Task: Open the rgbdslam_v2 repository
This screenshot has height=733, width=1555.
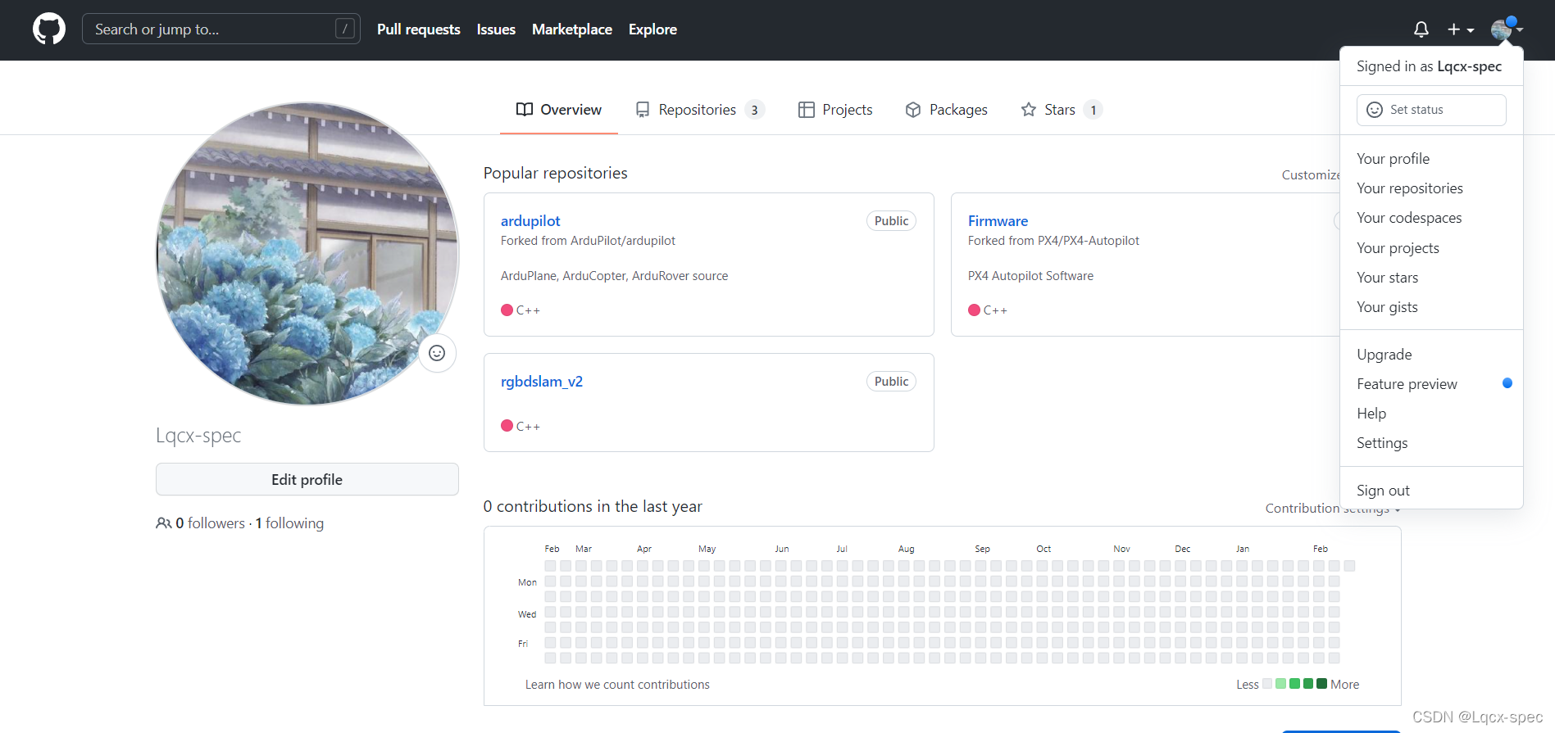Action: [542, 382]
